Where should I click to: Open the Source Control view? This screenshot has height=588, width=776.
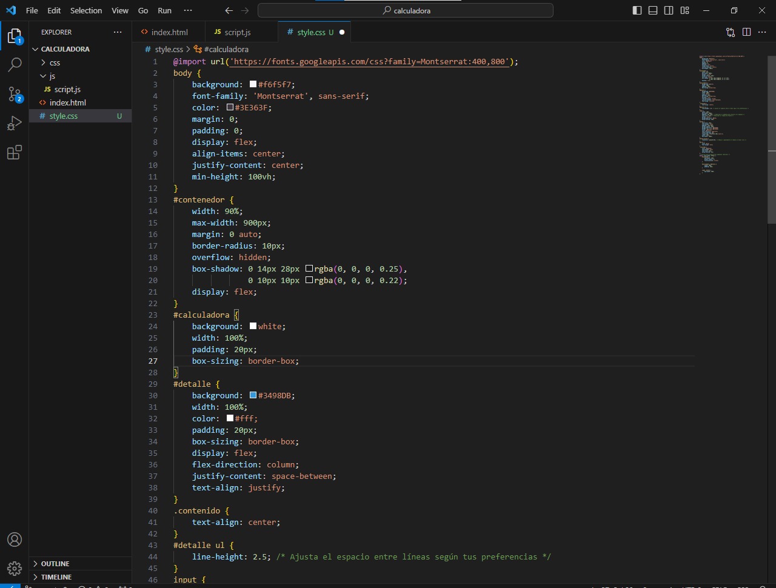[15, 94]
